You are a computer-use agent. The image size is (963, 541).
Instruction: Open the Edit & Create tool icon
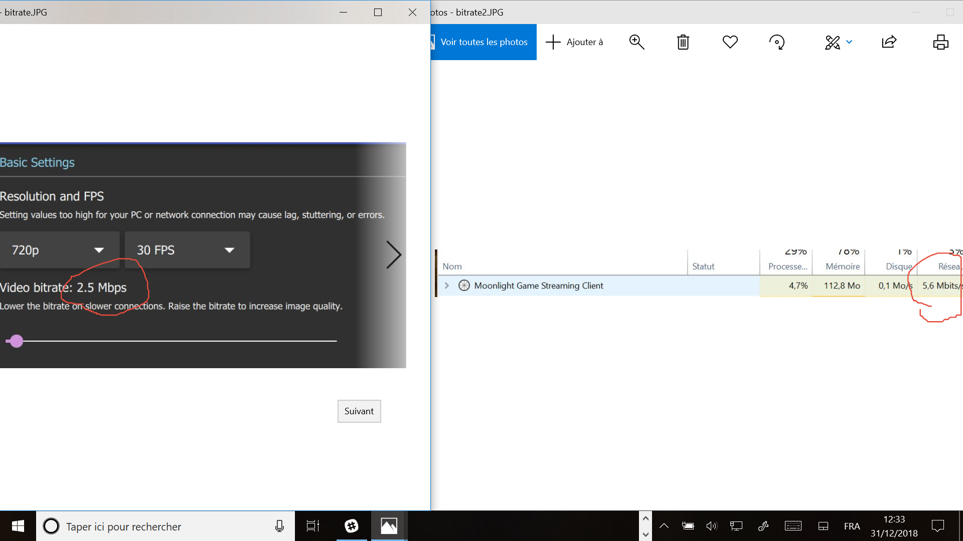(833, 42)
